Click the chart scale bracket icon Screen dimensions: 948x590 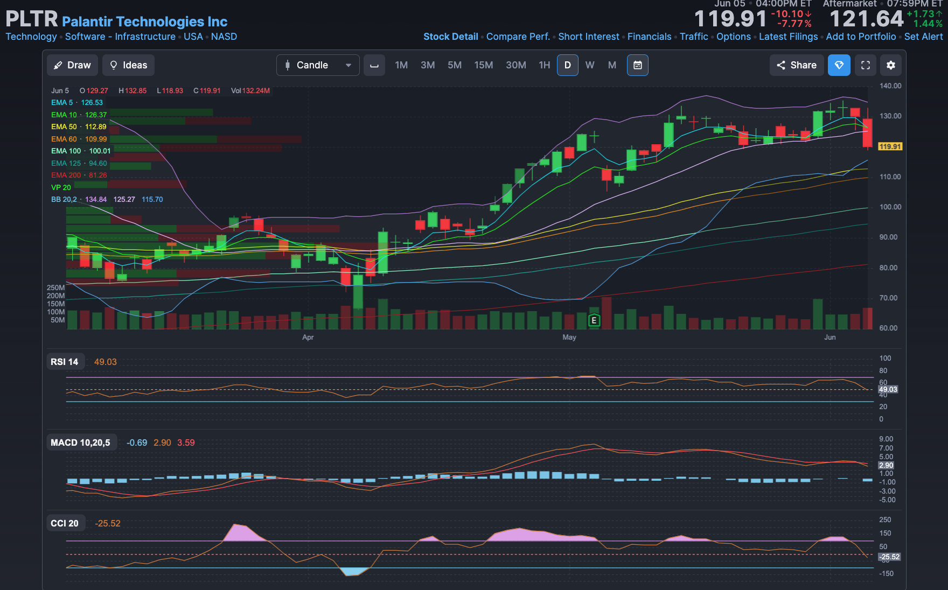point(374,65)
